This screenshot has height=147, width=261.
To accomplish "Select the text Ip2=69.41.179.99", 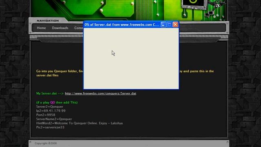I will [x=51, y=111].
